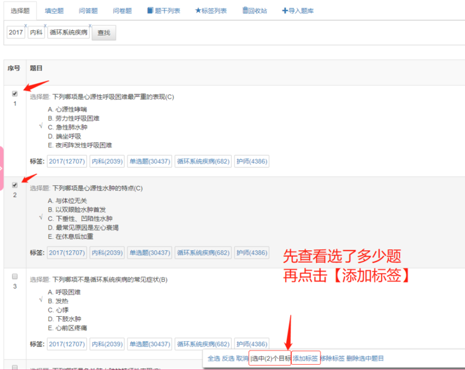This screenshot has height=370, width=465.
Task: Click 移除标签 to remove tags
Action: pos(333,359)
